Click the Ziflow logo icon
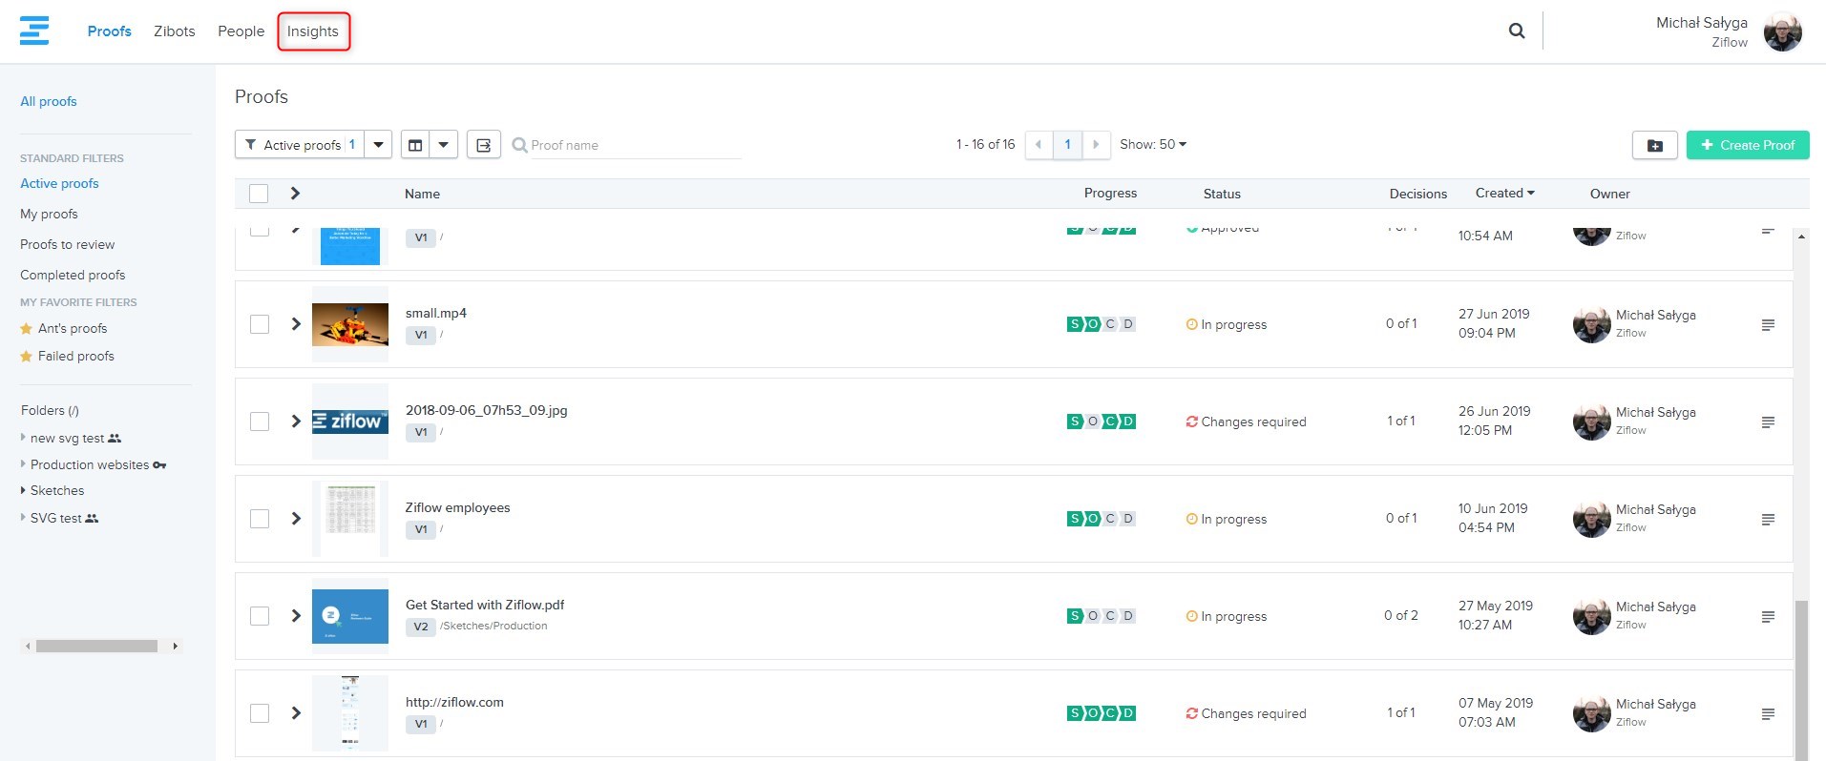The image size is (1826, 761). pos(34,31)
